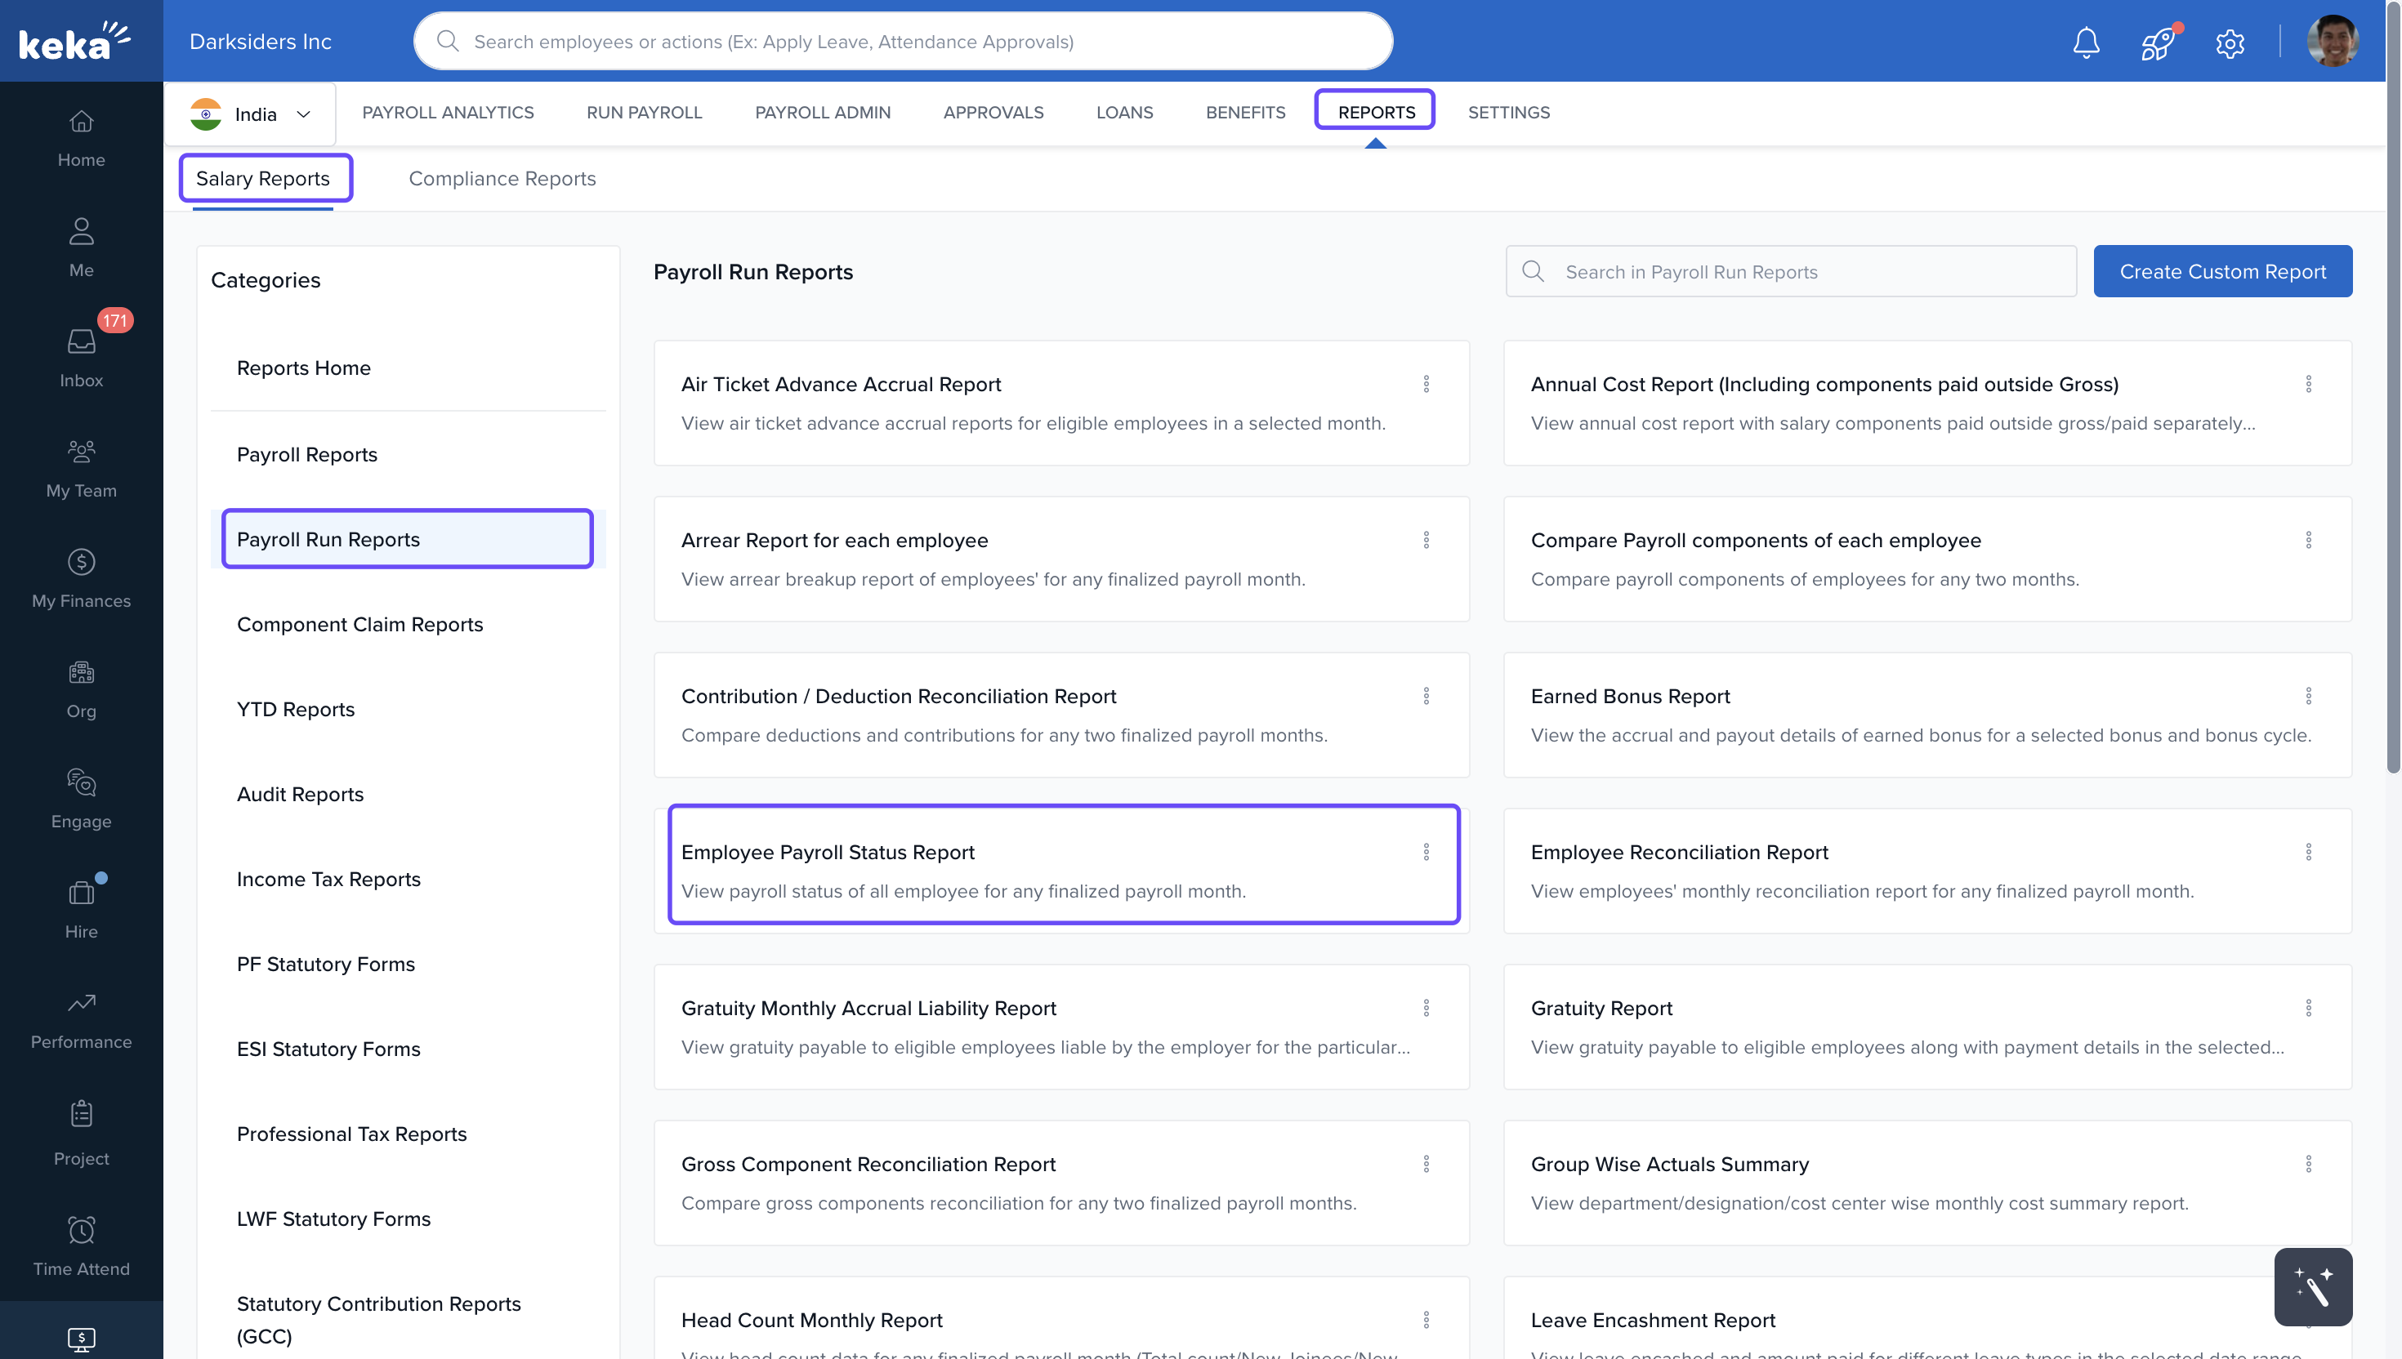The width and height of the screenshot is (2402, 1359).
Task: Open the settings gear icon in header
Action: tap(2230, 43)
